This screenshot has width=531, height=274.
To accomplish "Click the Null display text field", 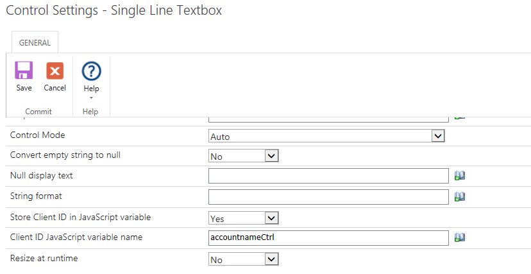I will tap(328, 176).
